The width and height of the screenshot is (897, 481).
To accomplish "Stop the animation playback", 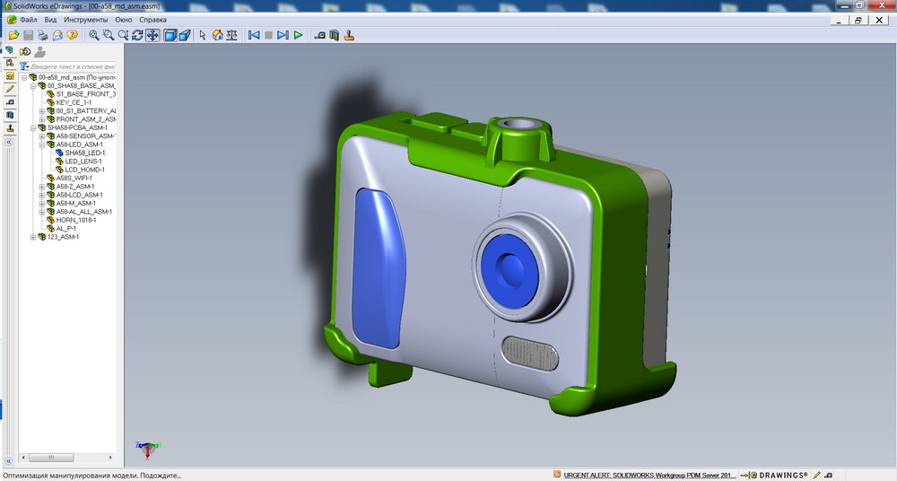I will [x=268, y=36].
